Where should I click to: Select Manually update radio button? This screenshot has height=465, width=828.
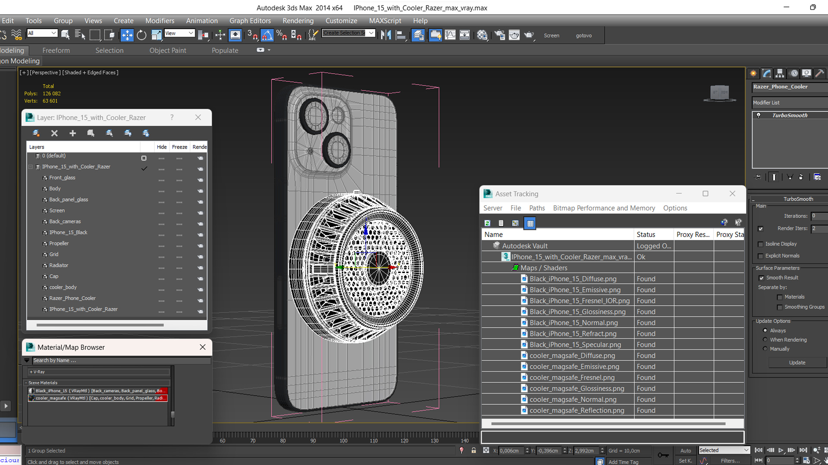click(x=765, y=349)
